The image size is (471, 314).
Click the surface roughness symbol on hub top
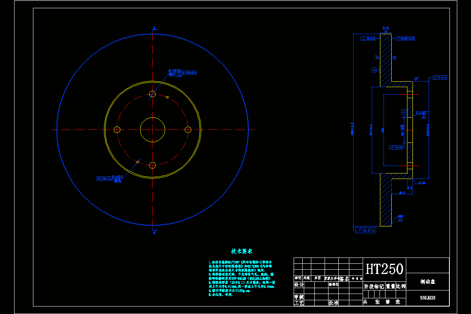(x=416, y=78)
